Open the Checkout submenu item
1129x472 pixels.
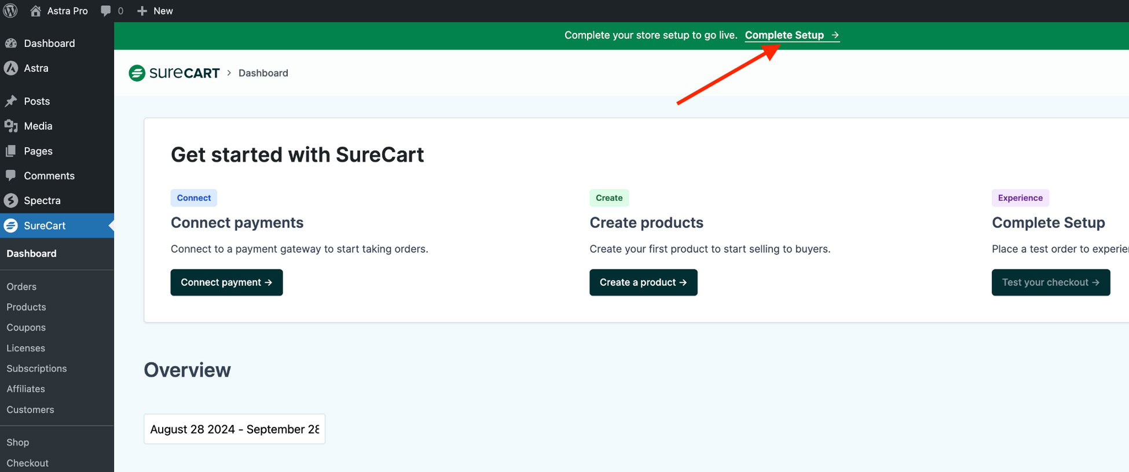click(x=27, y=463)
